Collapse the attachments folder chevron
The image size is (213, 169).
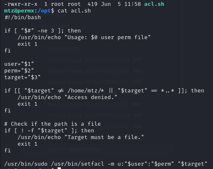43,49
